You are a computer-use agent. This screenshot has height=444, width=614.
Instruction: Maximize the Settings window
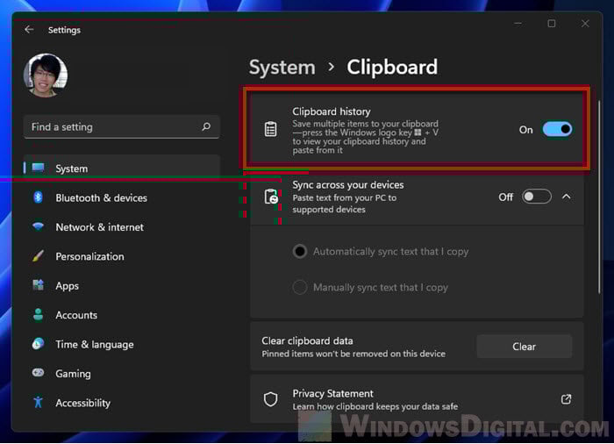[x=552, y=24]
